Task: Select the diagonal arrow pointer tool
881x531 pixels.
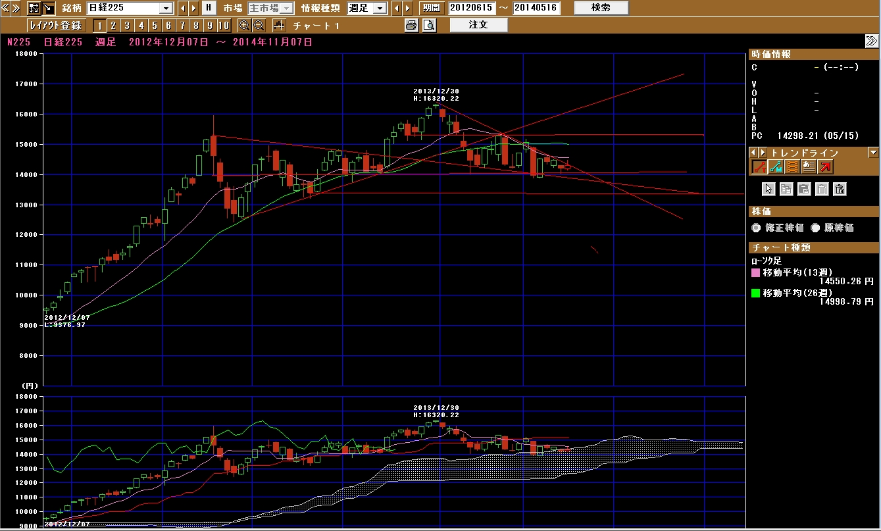Action: pos(48,8)
